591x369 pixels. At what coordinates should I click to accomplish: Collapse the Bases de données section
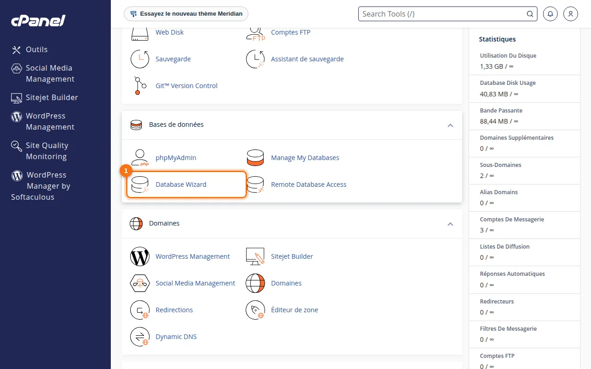pyautogui.click(x=450, y=125)
